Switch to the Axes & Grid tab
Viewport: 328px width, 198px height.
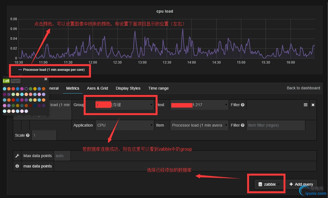click(x=97, y=88)
